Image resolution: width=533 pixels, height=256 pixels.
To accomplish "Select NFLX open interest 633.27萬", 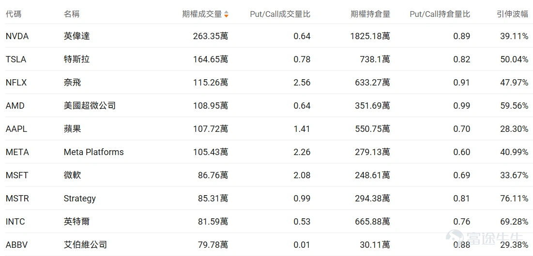I will point(373,83).
